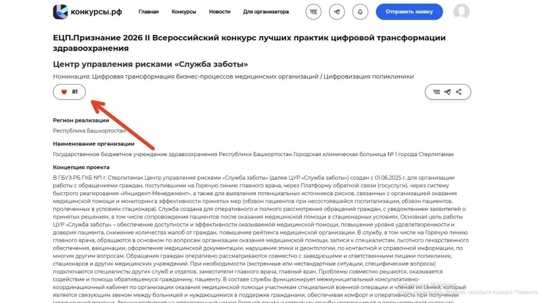Click the конкурсы.рф logo icon
This screenshot has width=538, height=303.
(60, 12)
